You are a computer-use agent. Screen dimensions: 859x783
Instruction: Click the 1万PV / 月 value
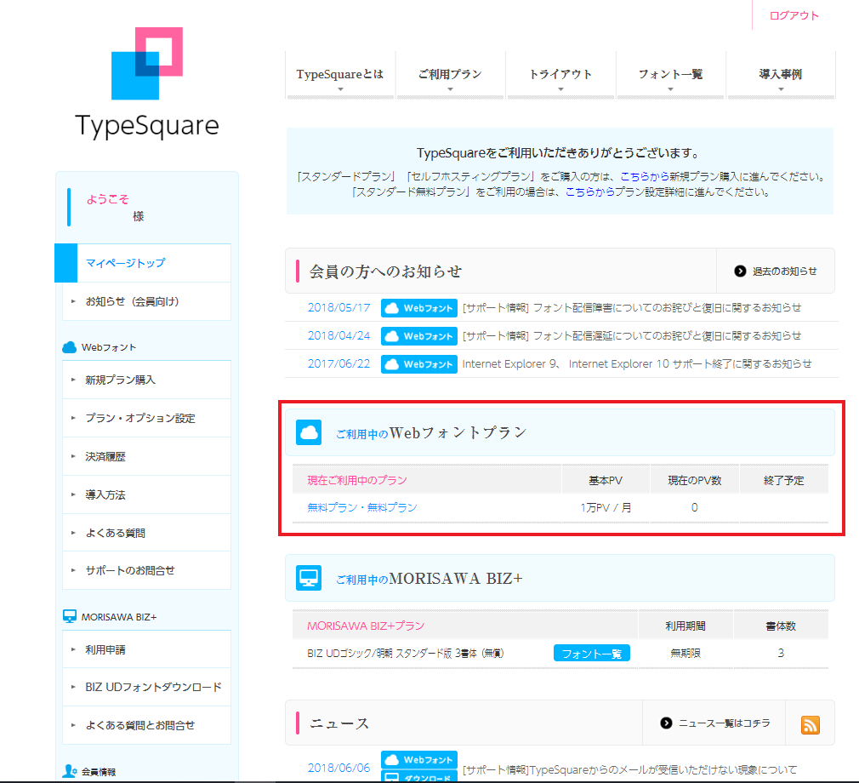click(606, 508)
